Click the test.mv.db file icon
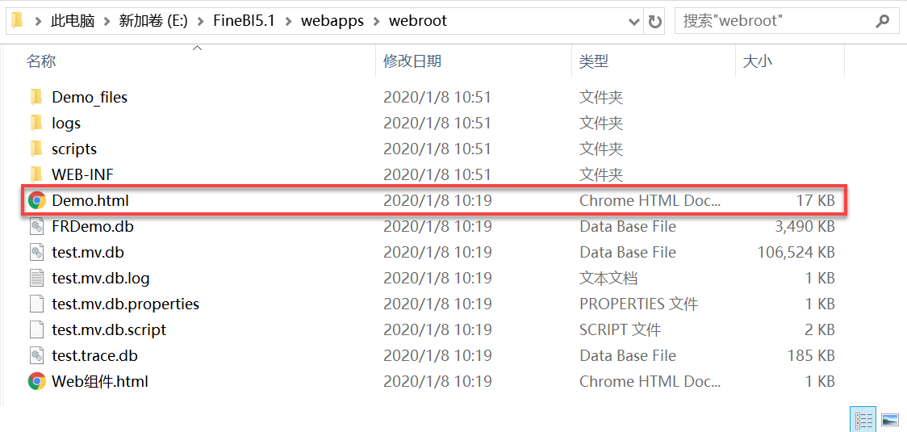This screenshot has height=432, width=907. [36, 252]
